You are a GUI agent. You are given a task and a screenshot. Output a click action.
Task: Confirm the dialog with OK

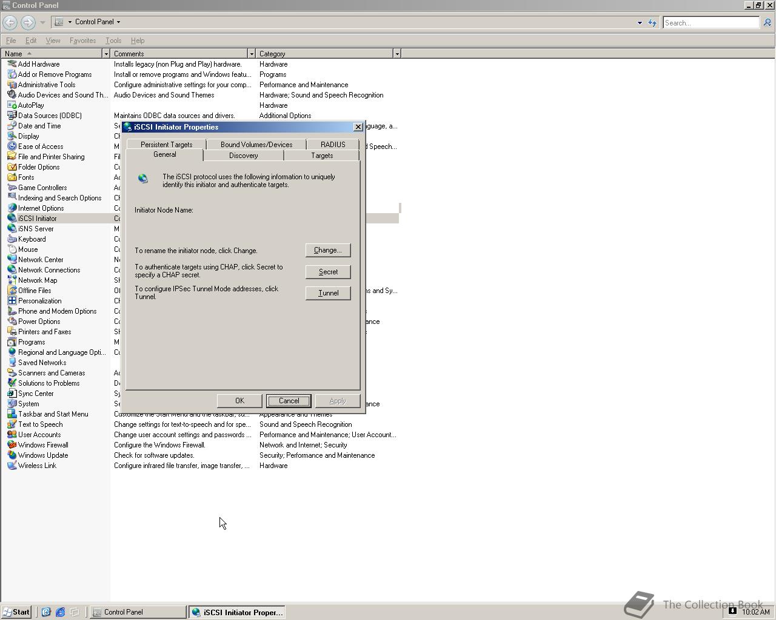tap(239, 401)
